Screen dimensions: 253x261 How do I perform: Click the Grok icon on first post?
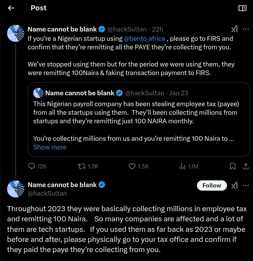234,29
